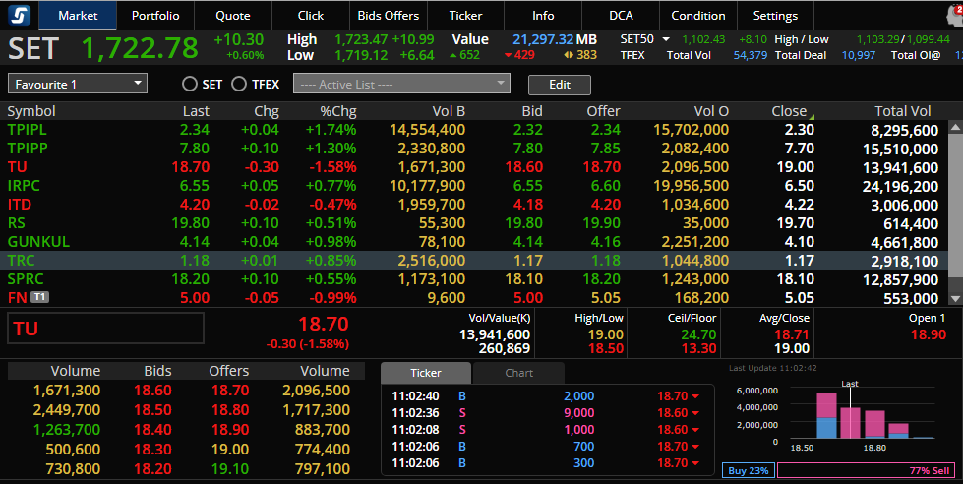Click the T1 badge beside FN

pyautogui.click(x=39, y=297)
